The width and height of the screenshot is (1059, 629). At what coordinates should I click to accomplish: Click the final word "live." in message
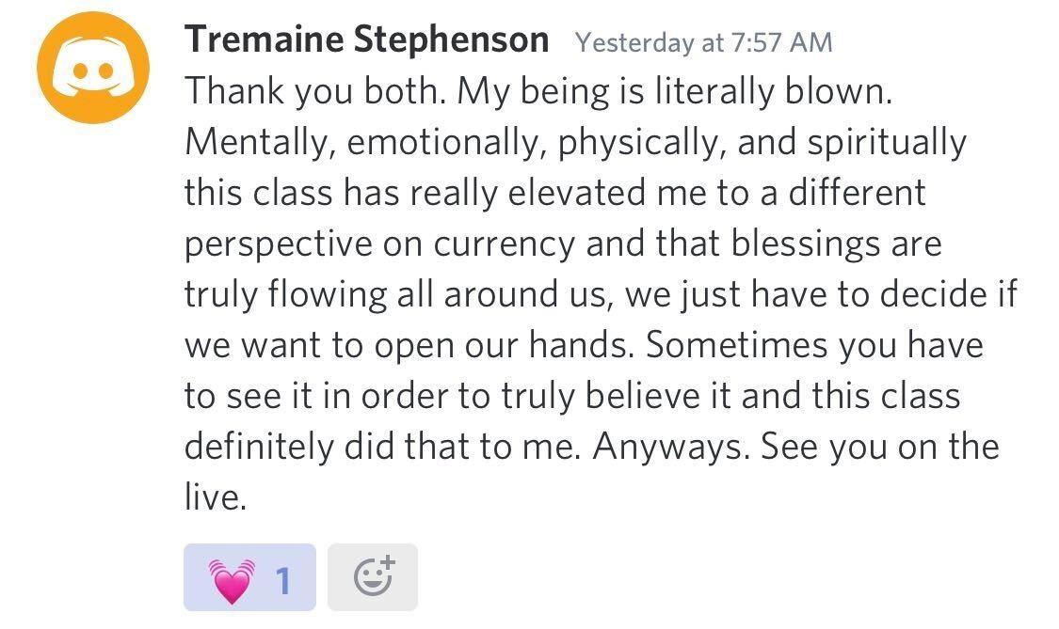coord(215,495)
